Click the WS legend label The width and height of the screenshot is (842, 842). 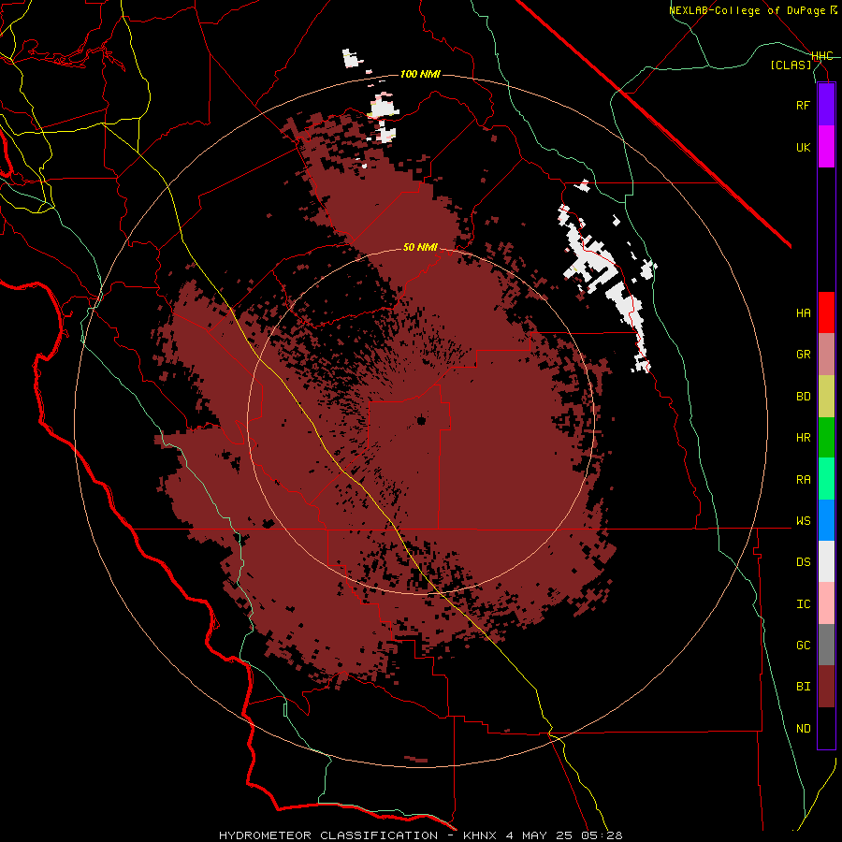coord(804,521)
